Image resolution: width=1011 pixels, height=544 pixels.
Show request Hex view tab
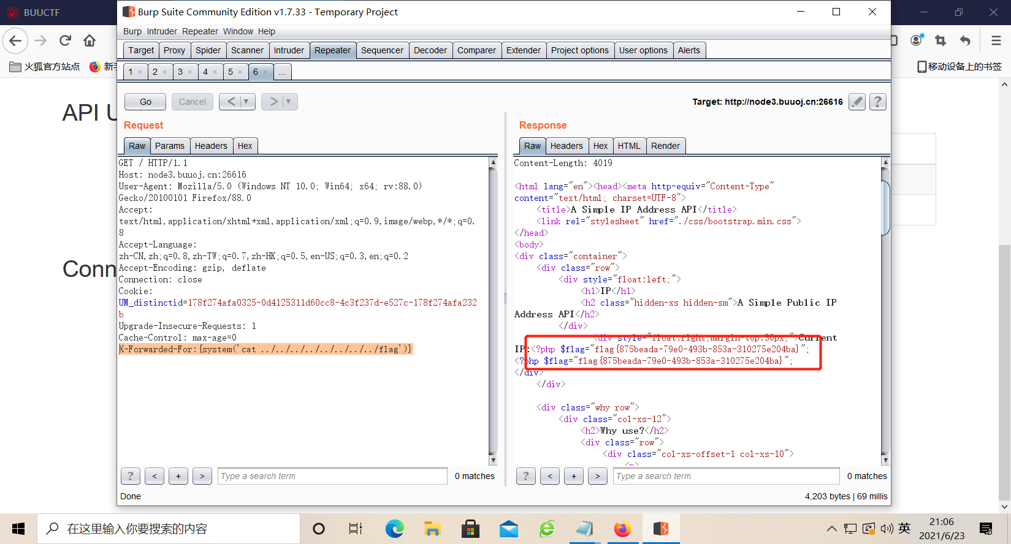tap(245, 146)
